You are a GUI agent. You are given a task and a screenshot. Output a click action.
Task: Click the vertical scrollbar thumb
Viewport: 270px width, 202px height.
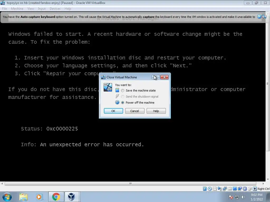[268, 84]
